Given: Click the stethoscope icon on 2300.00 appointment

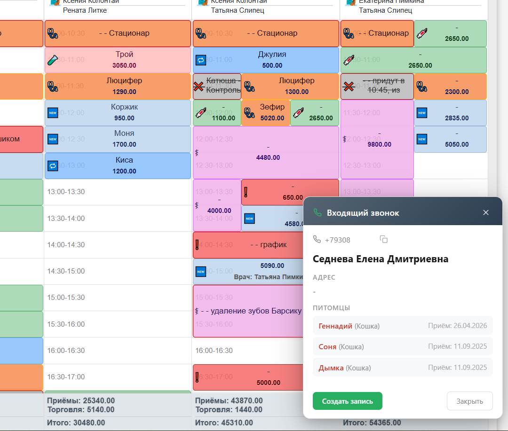Looking at the screenshot, I should (422, 86).
